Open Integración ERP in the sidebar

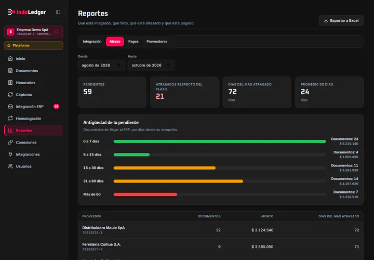coord(34,107)
